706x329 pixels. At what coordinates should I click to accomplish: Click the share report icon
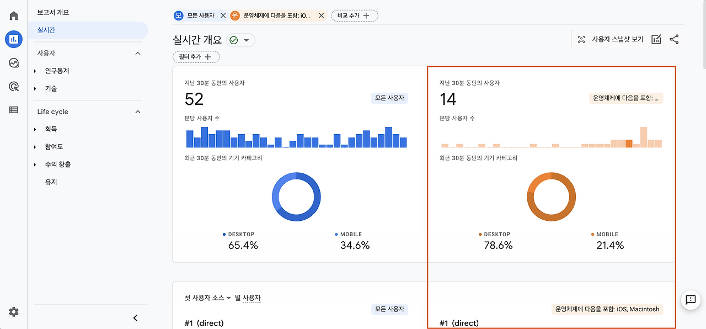674,39
